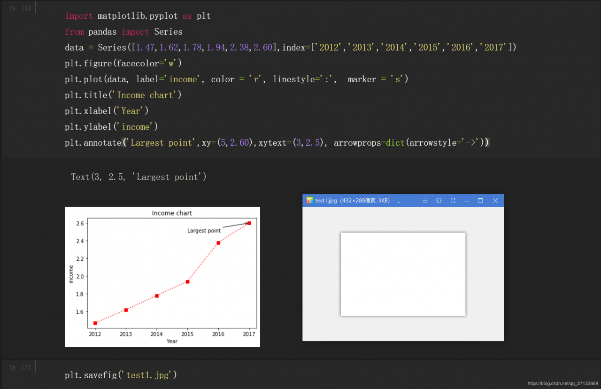
Task: Close the test1.jpg viewer window
Action: [x=495, y=201]
